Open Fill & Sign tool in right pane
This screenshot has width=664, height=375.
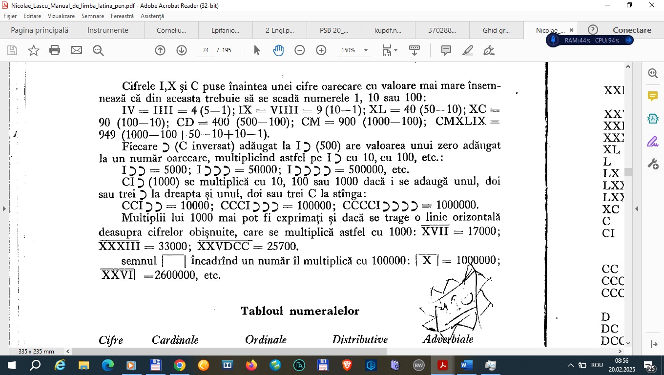coord(653,142)
